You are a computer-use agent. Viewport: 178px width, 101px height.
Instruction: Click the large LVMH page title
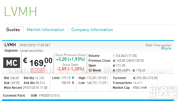[21, 11]
